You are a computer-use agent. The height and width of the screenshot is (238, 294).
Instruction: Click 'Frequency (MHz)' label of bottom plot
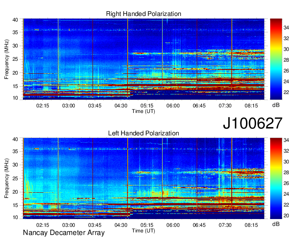6,178
